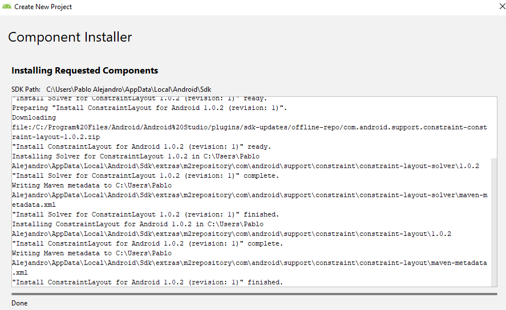Click the Component Installer heading
This screenshot has height=310, width=506.
(70, 38)
